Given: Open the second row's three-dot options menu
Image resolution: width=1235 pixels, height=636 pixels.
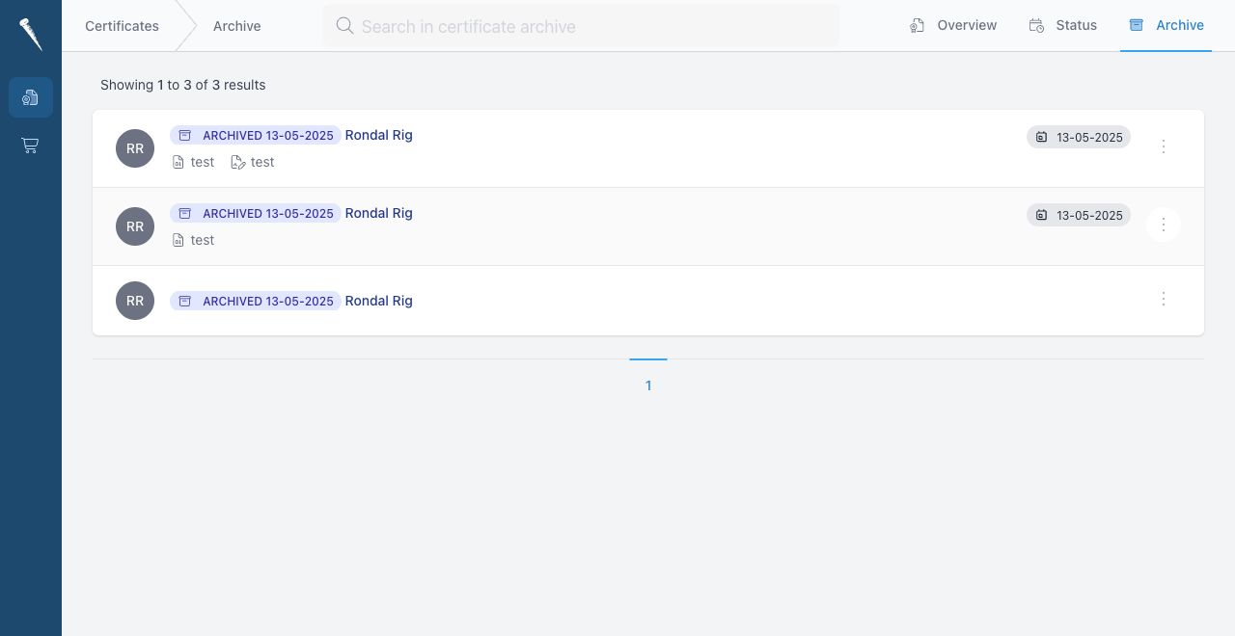Looking at the screenshot, I should [1164, 225].
